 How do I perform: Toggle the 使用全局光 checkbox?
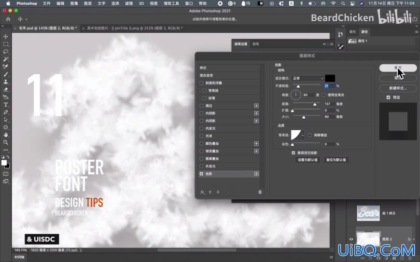click(x=323, y=95)
